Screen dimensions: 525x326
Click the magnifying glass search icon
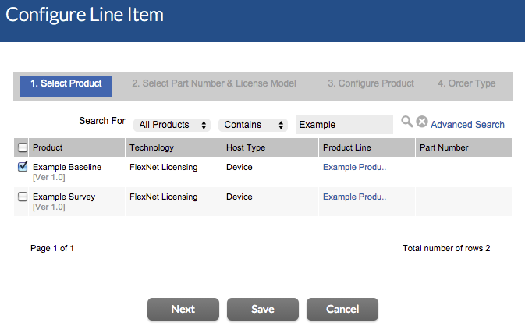click(x=406, y=122)
